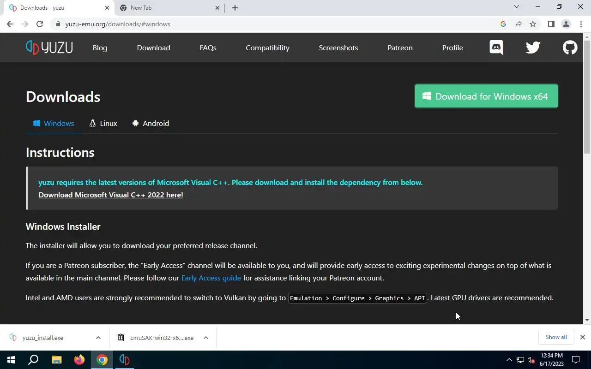
Task: Open Windows Start menu
Action: point(11,360)
